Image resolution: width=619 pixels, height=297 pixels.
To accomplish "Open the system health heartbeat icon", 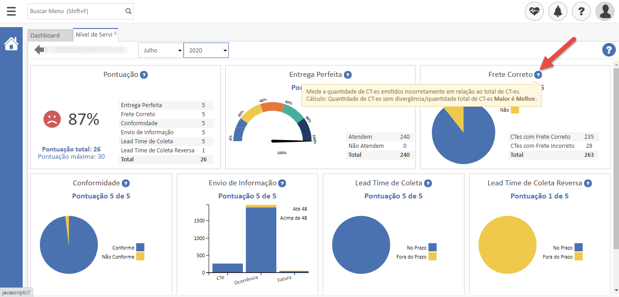I will click(534, 11).
